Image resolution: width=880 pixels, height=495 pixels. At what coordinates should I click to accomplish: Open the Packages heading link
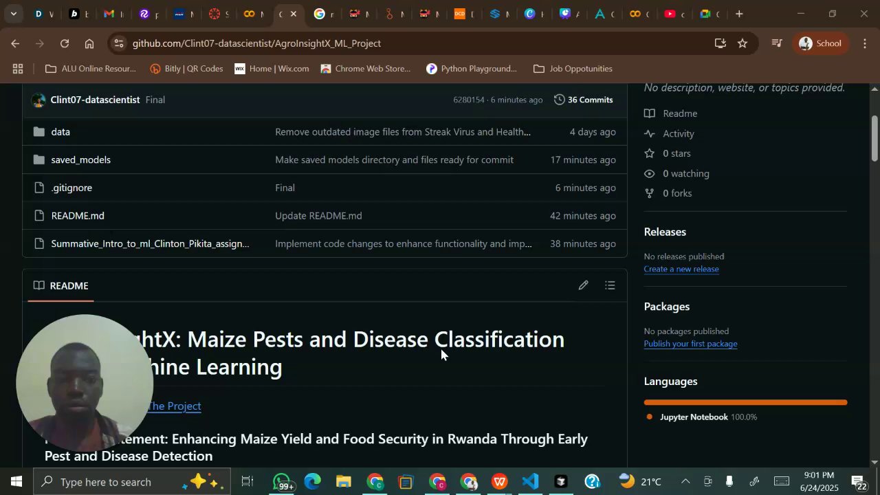click(667, 307)
